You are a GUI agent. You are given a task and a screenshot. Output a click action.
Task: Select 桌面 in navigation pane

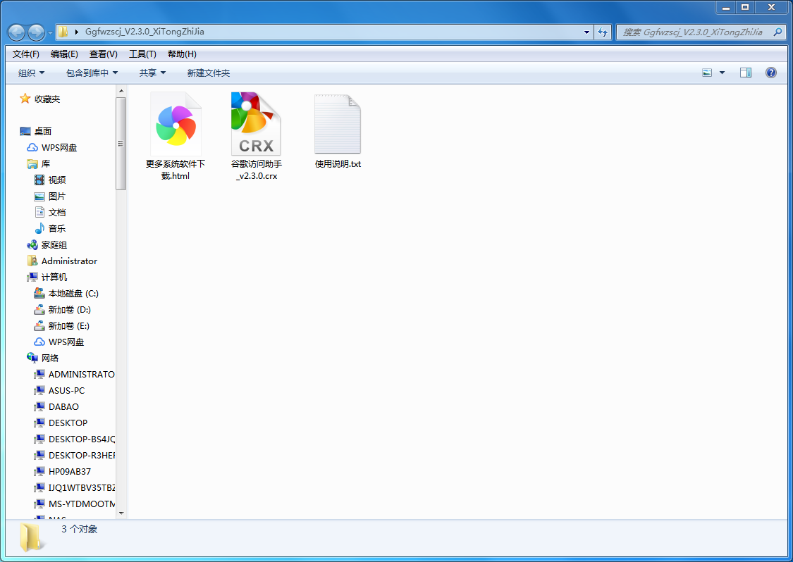[42, 132]
